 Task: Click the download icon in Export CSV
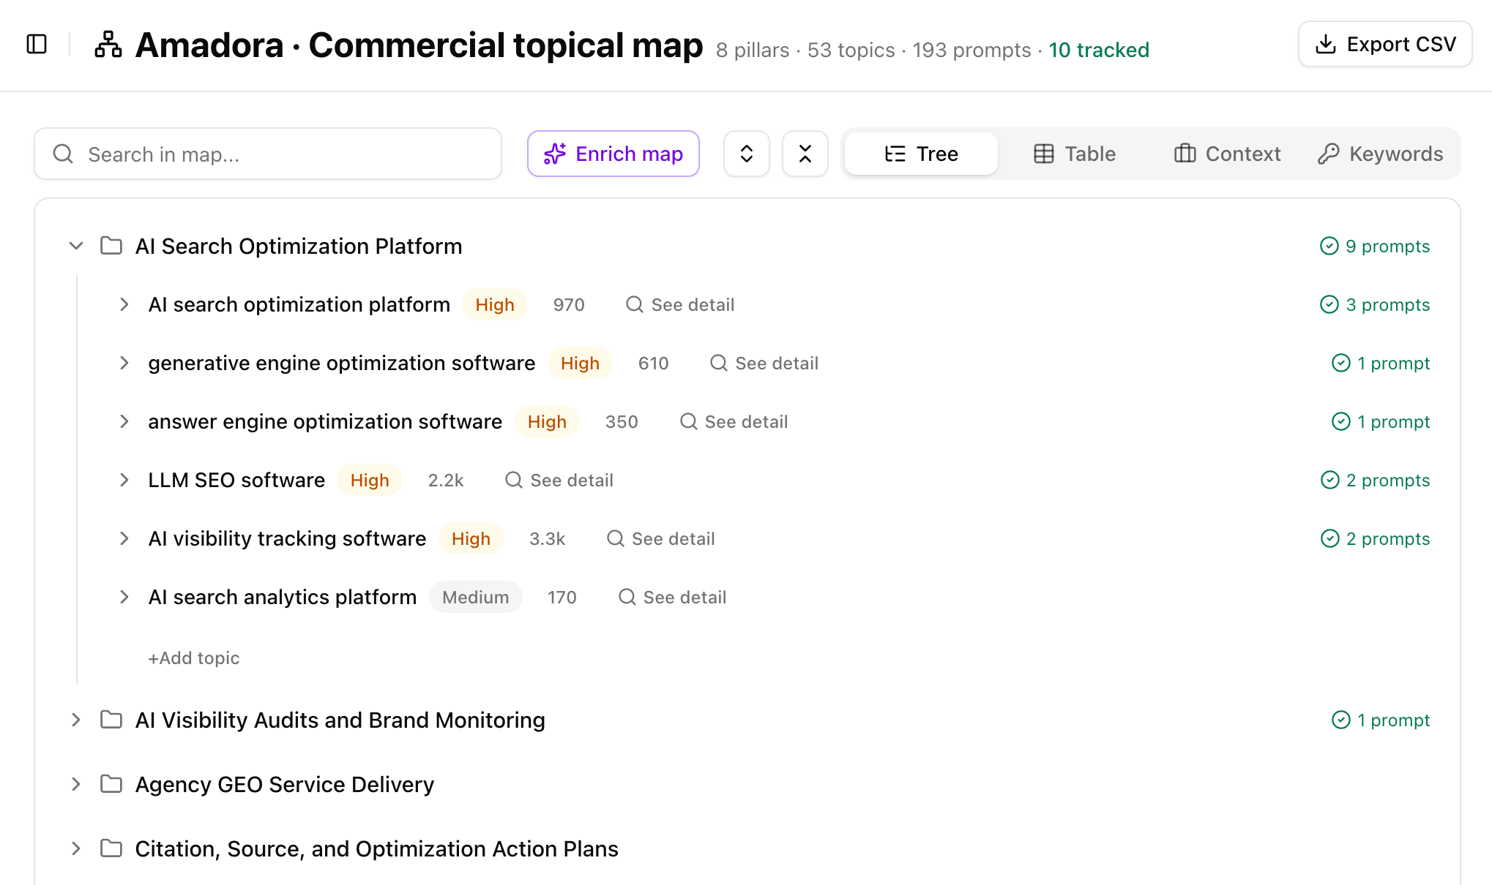(1326, 45)
